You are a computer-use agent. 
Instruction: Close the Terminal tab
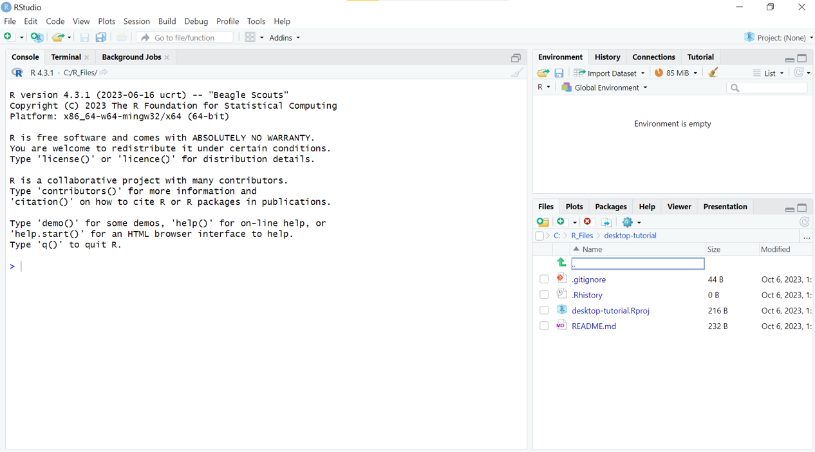87,58
